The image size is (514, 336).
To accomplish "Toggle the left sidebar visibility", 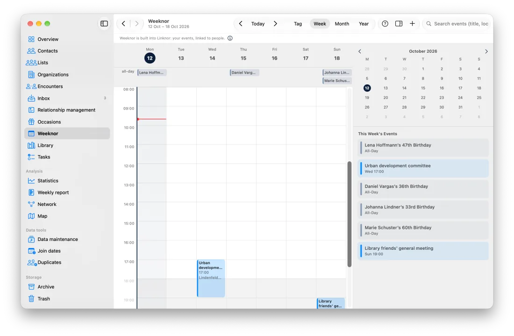I will 104,23.
